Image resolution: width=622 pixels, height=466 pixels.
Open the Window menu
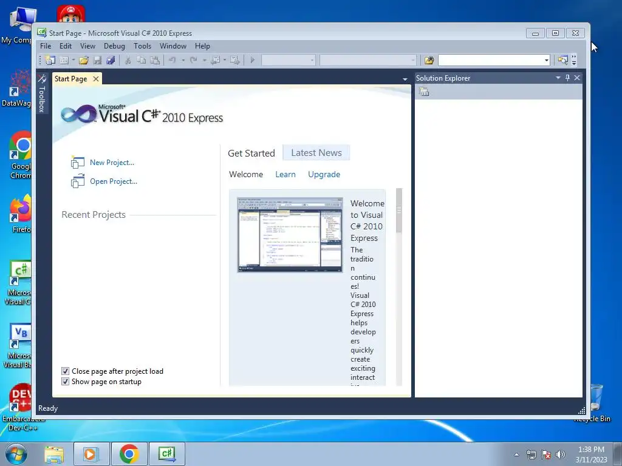click(x=173, y=46)
